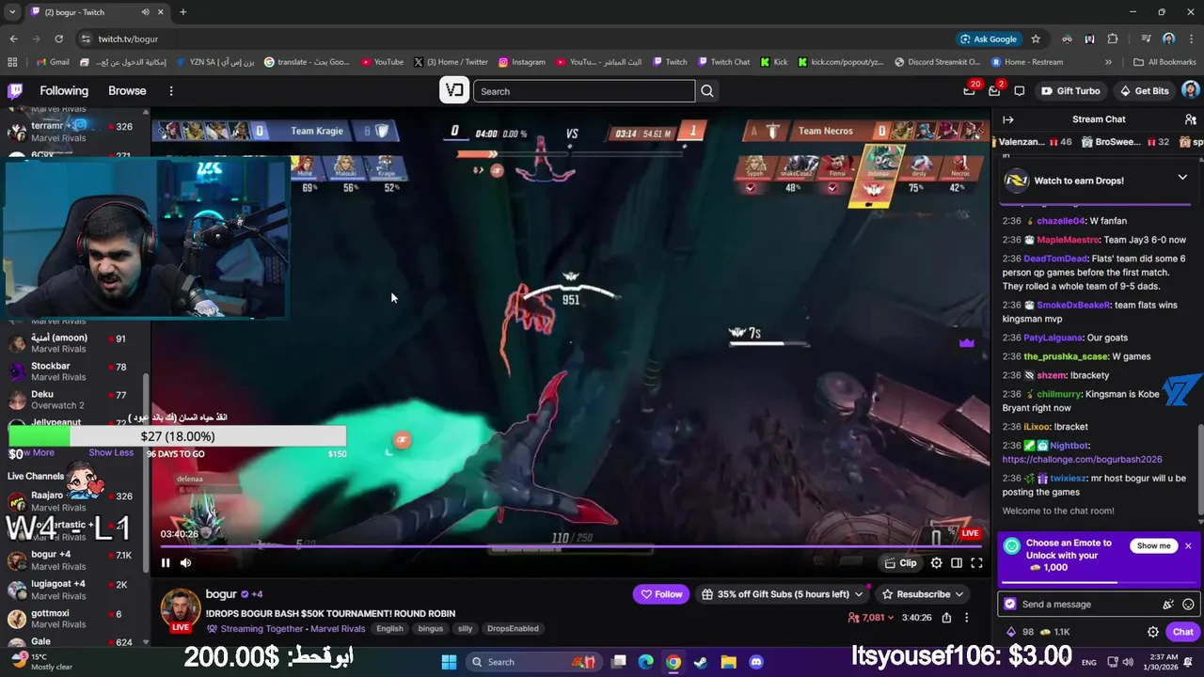Click Show me in emote banner
The height and width of the screenshot is (677, 1204).
click(1153, 546)
